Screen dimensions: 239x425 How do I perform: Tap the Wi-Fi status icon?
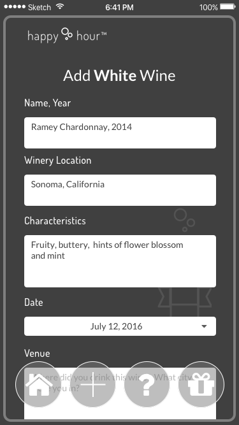(60, 7)
